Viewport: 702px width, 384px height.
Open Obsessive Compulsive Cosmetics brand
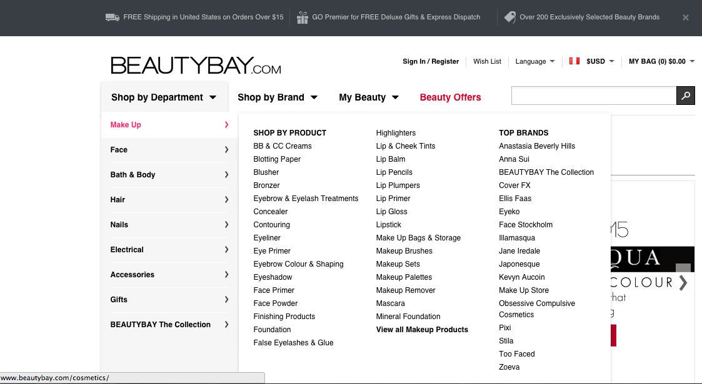(x=537, y=309)
